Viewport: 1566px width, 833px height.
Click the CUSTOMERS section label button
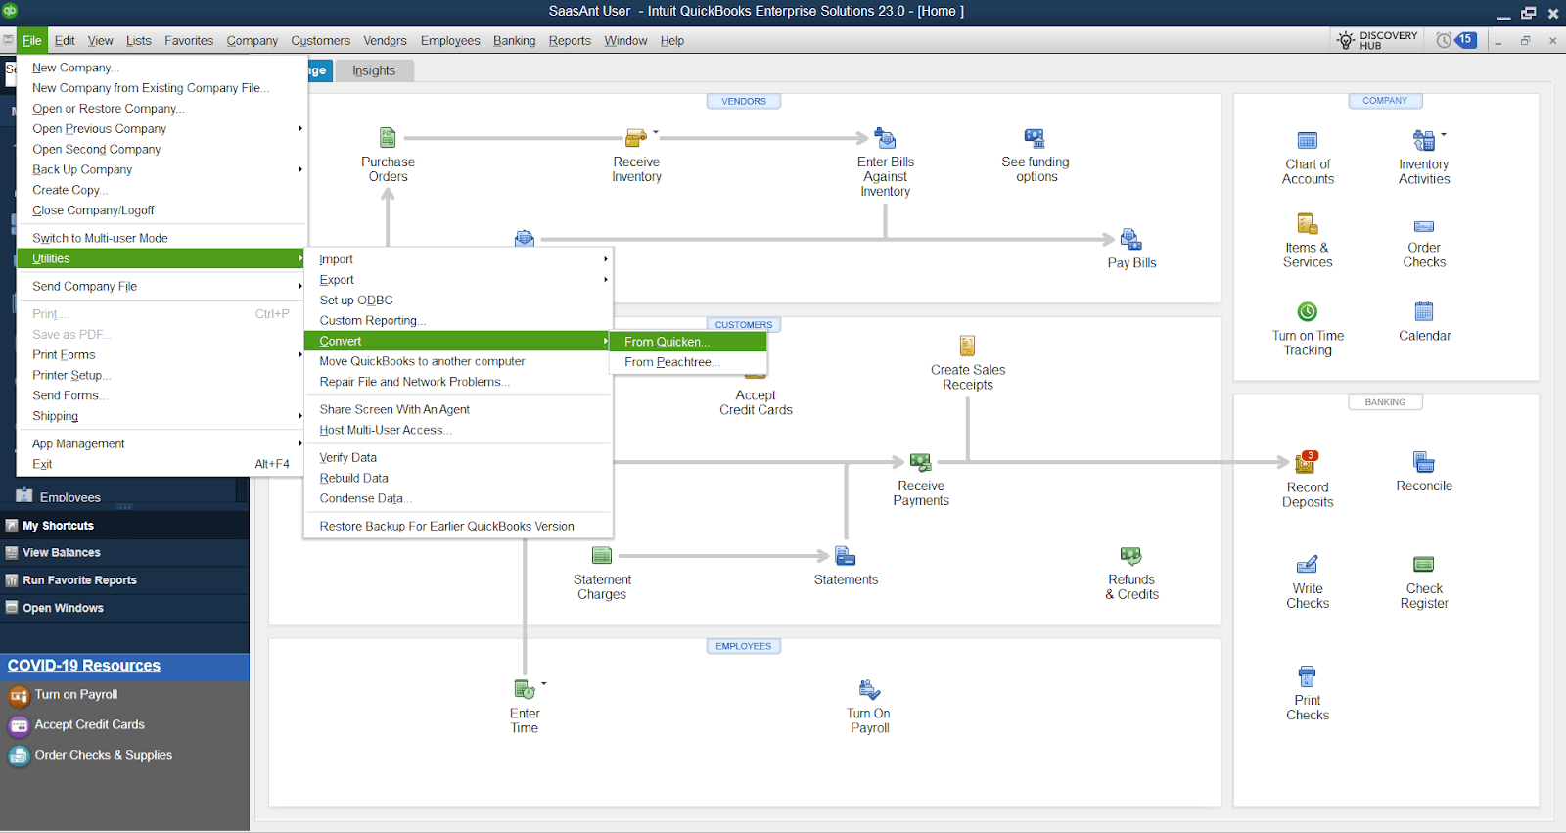tap(744, 325)
